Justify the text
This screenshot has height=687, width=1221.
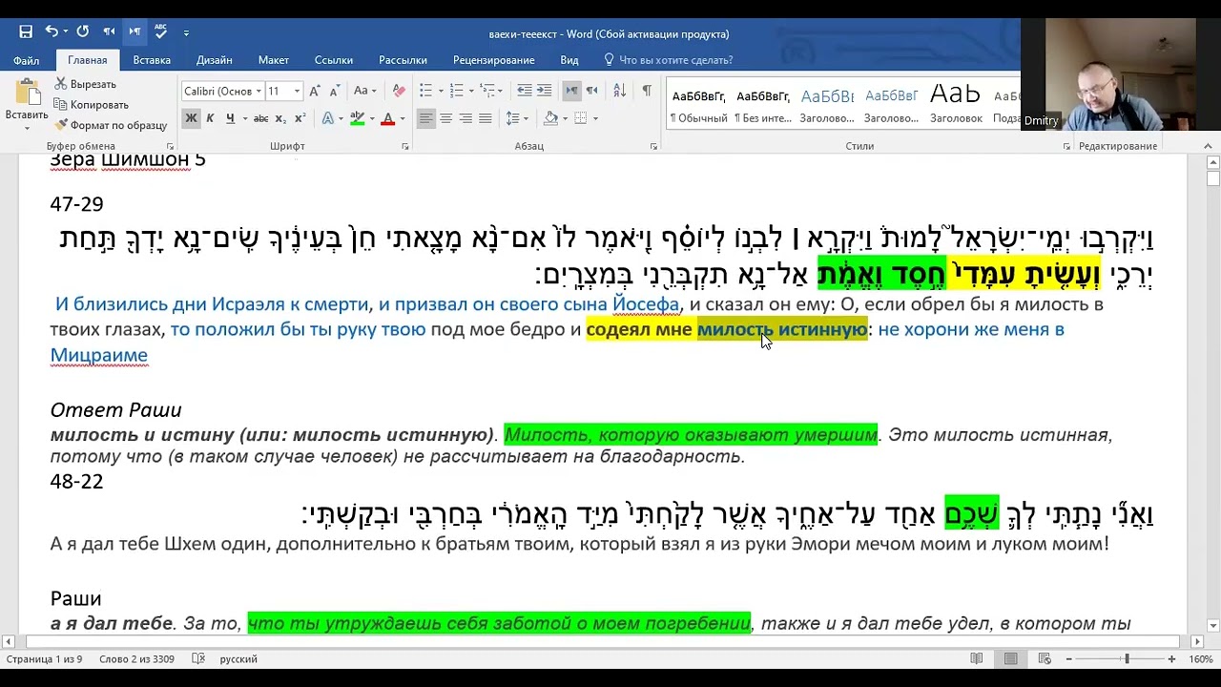(x=486, y=118)
